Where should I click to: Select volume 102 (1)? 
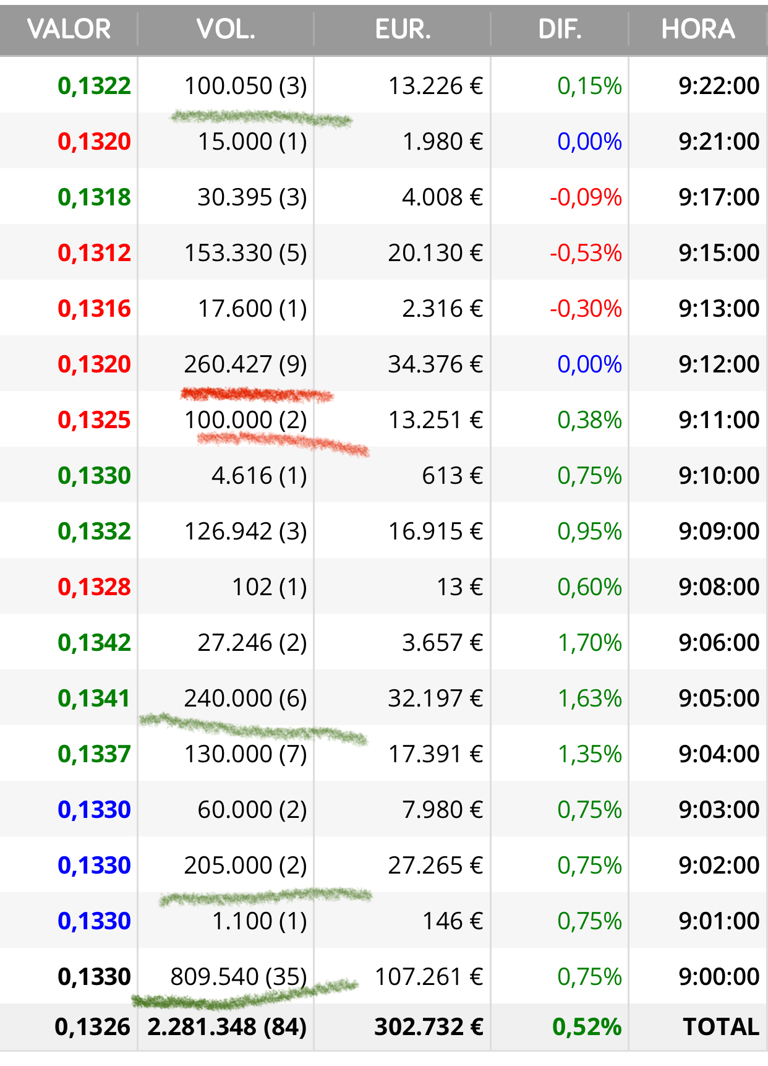270,587
